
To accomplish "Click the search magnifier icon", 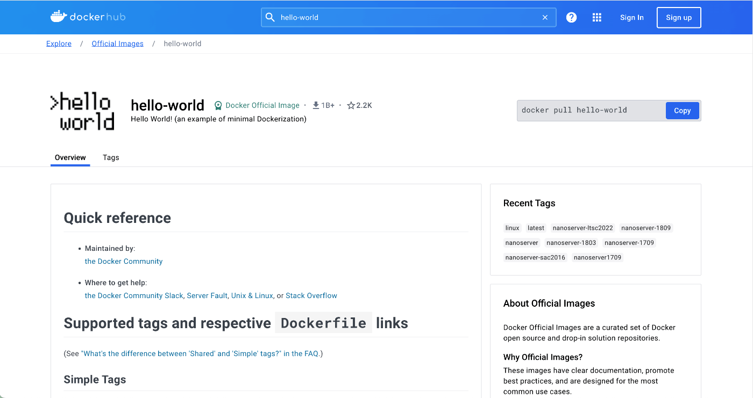I will tap(270, 17).
